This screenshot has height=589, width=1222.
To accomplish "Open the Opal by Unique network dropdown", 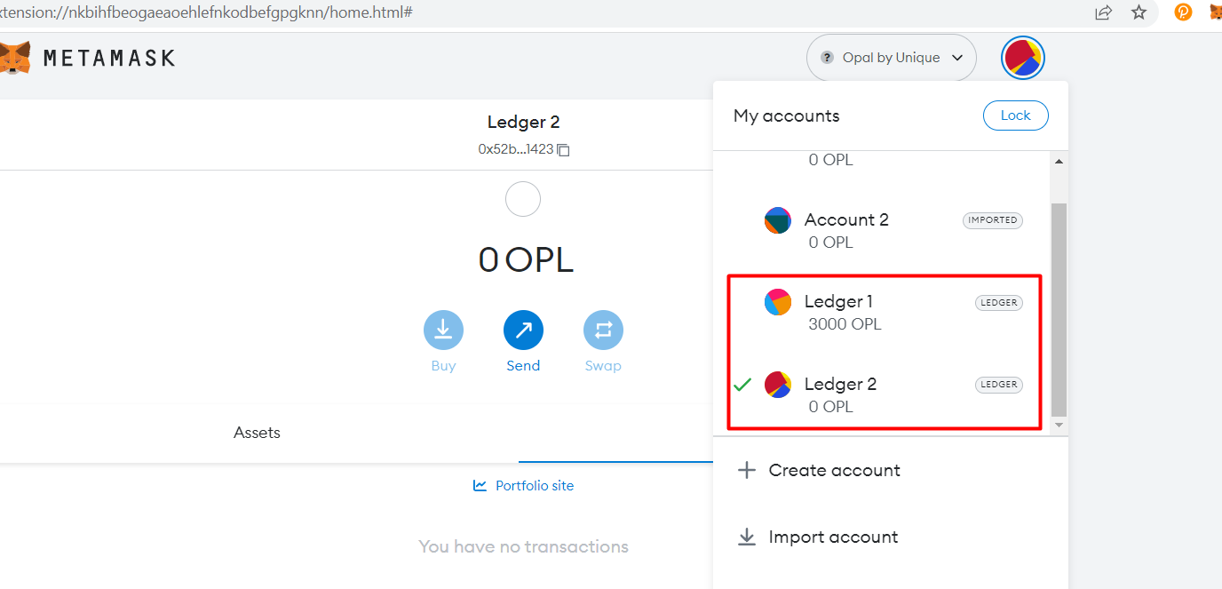I will click(891, 58).
